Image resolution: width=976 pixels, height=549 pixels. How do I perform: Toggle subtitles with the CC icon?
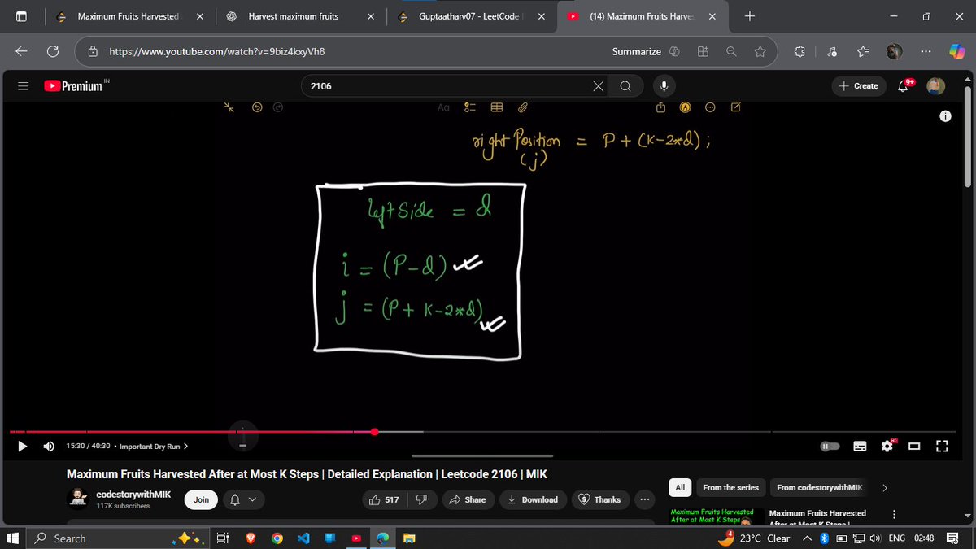point(859,446)
